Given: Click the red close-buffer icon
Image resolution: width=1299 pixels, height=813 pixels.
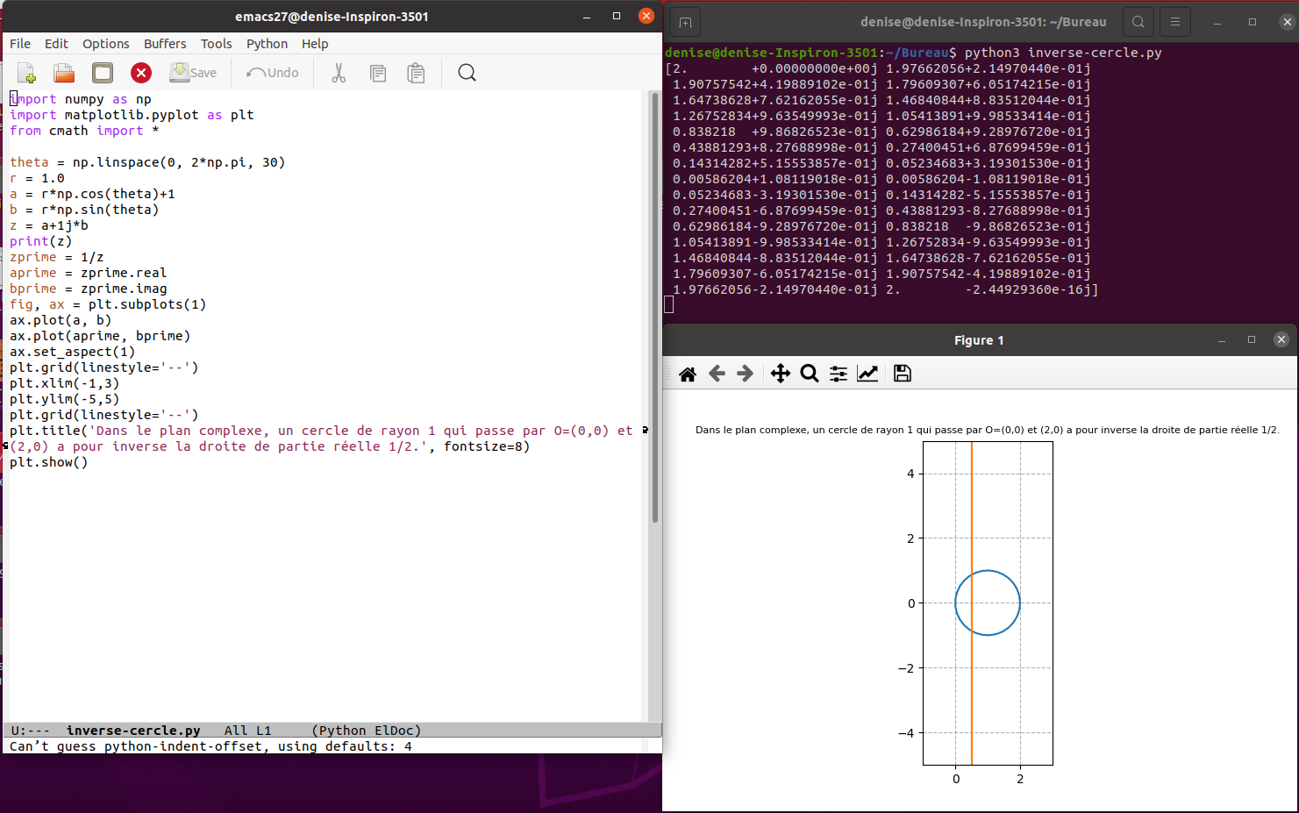Looking at the screenshot, I should [x=141, y=73].
